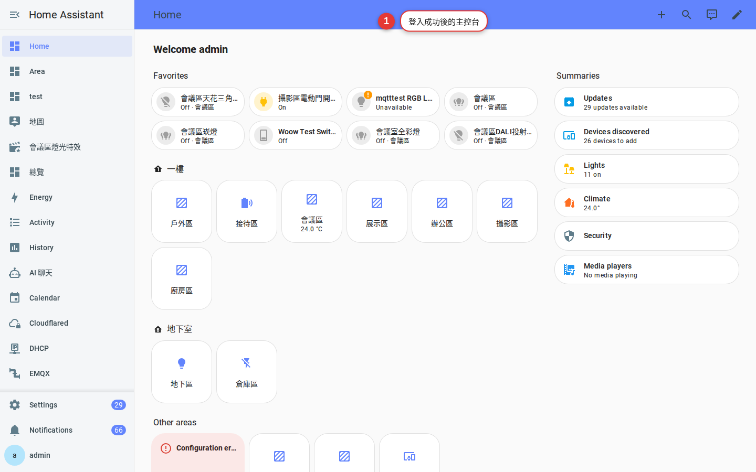Screen dimensions: 756x472
Task: Open 總覽 overview in sidebar
Action: [x=67, y=172]
